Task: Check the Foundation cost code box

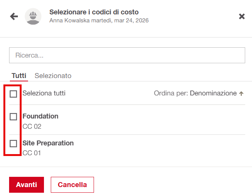Action: tap(13, 116)
